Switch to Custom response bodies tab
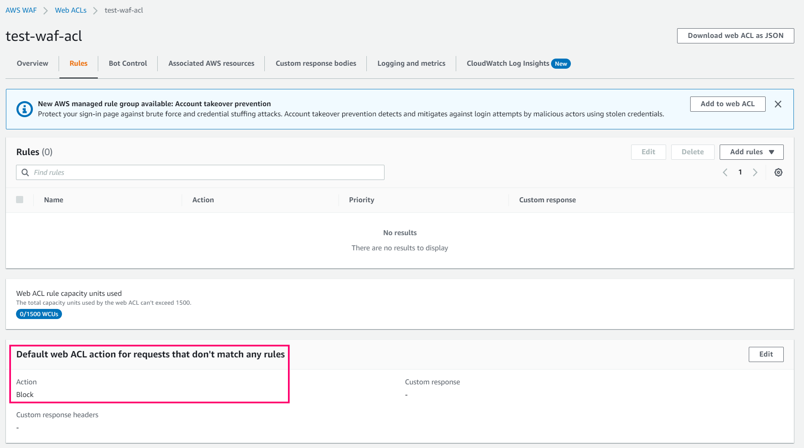The image size is (804, 448). coord(316,63)
